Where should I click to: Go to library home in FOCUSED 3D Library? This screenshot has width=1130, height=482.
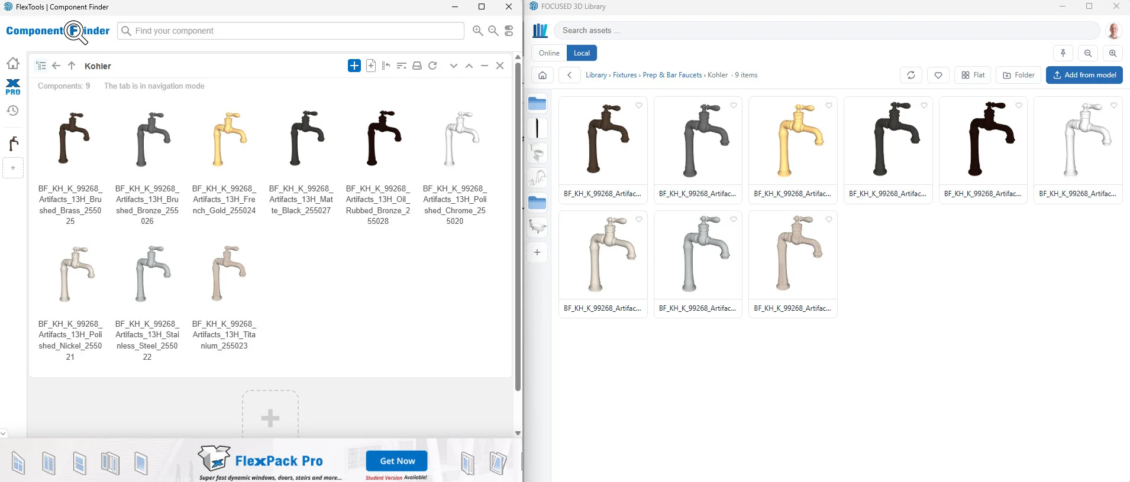point(543,75)
